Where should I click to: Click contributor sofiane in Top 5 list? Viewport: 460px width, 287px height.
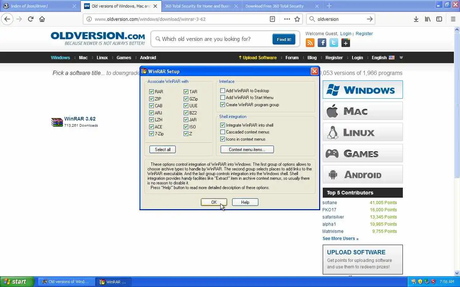(x=330, y=203)
